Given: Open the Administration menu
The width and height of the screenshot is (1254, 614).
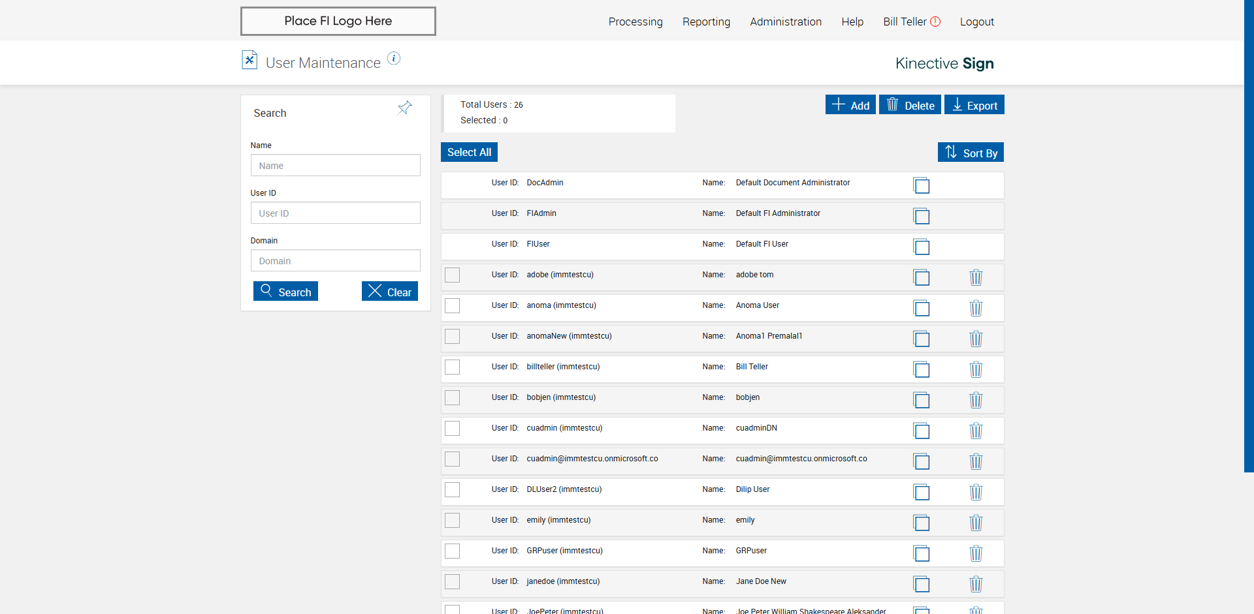Looking at the screenshot, I should click(786, 22).
